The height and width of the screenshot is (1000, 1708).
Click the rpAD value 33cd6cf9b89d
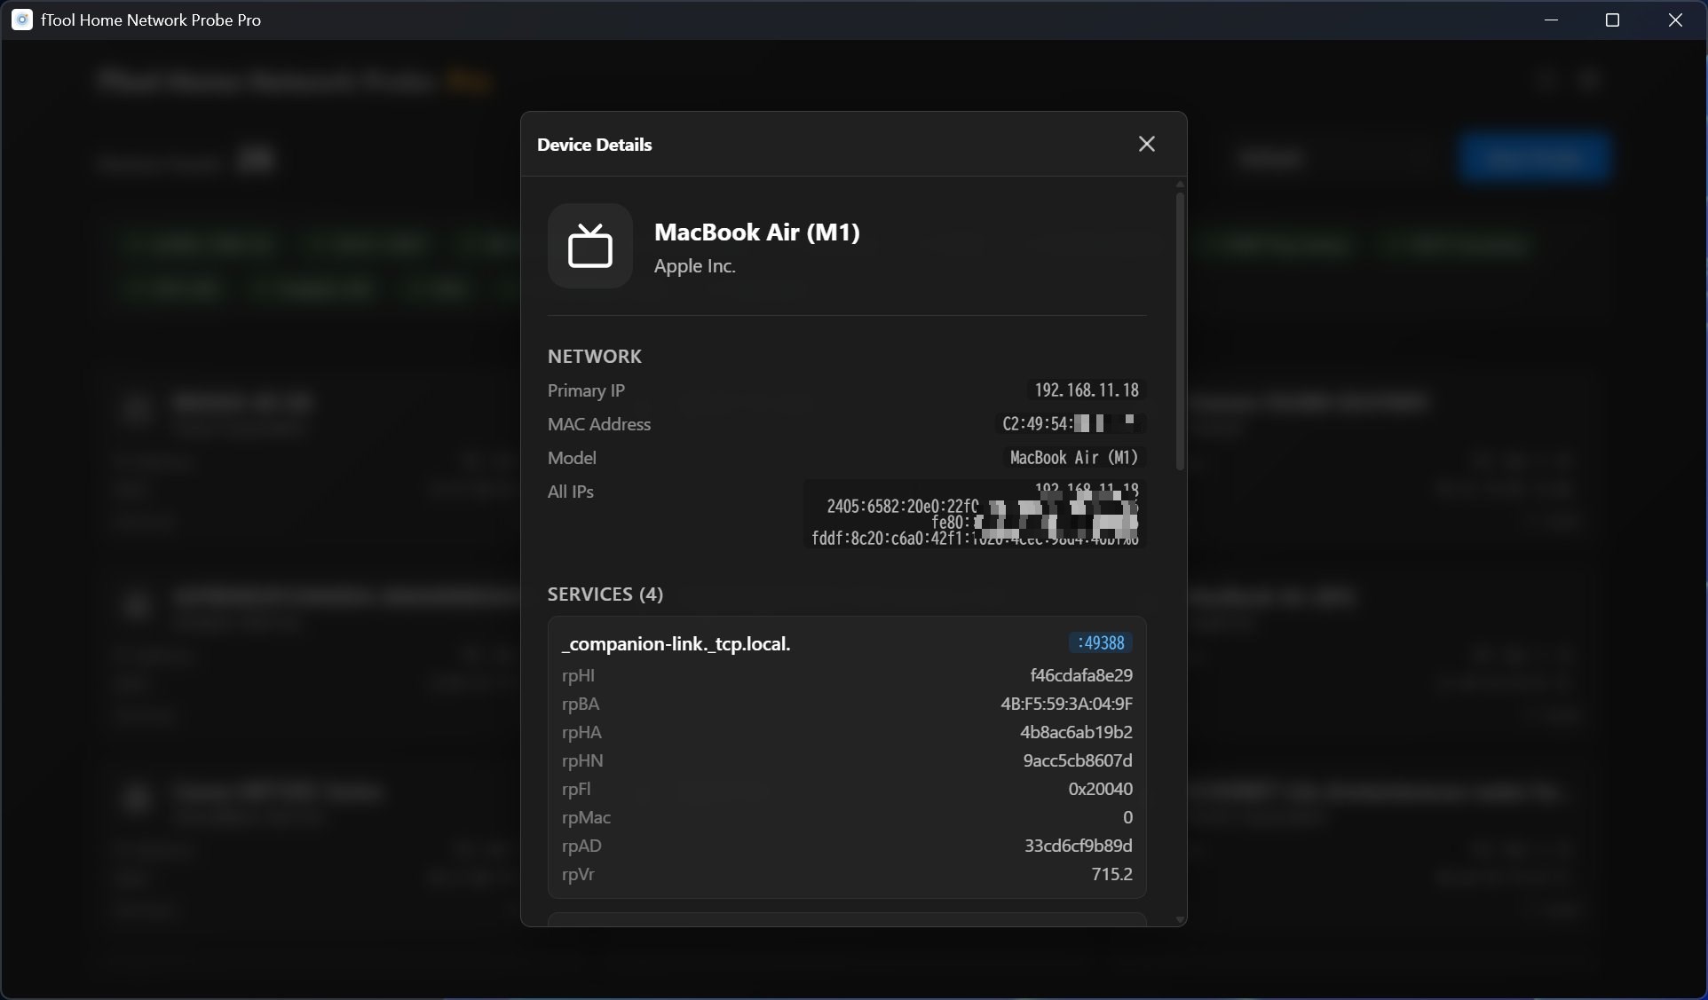1077,846
